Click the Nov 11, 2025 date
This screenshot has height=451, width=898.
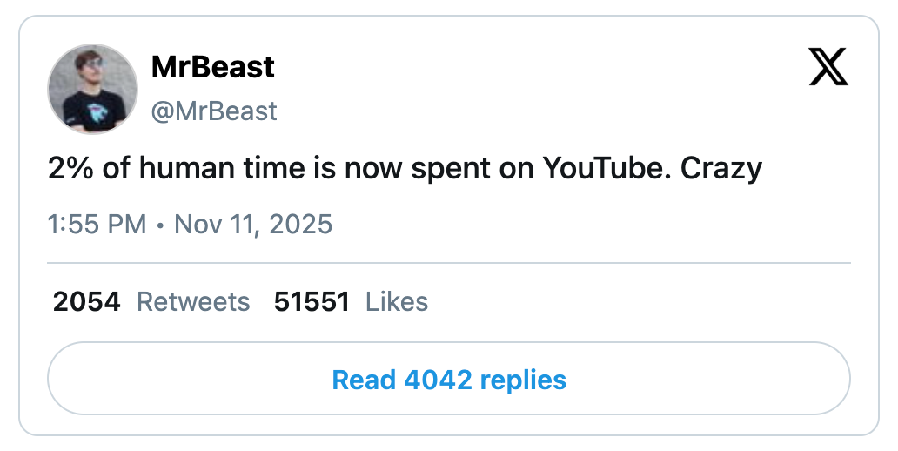pos(253,224)
